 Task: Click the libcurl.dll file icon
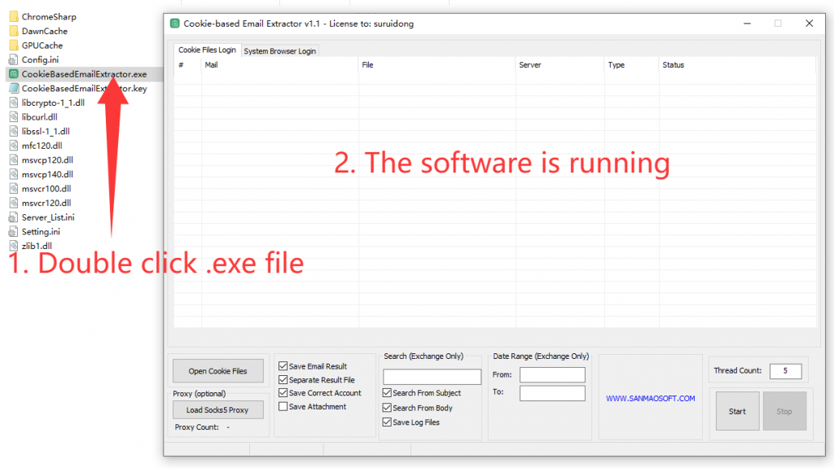tap(13, 117)
